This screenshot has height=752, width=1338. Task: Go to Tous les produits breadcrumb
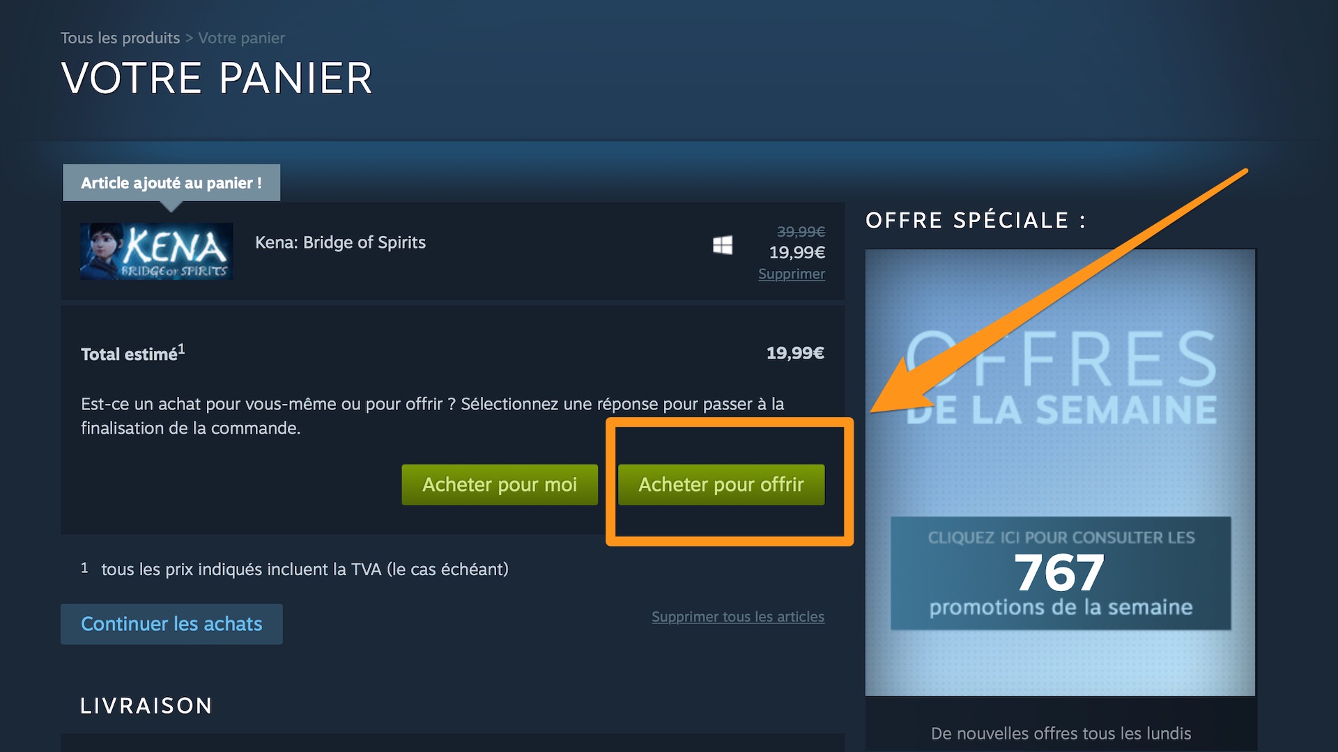[x=120, y=38]
